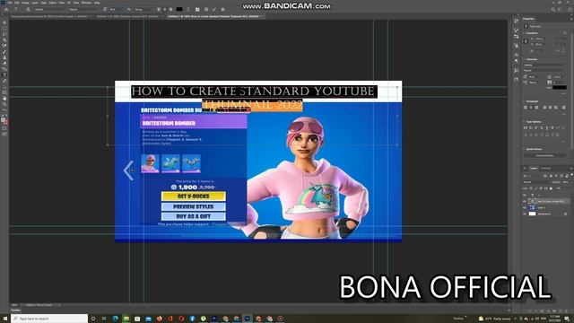Select the Hand tool
Screen dimensions: 574x323
pos(4,98)
